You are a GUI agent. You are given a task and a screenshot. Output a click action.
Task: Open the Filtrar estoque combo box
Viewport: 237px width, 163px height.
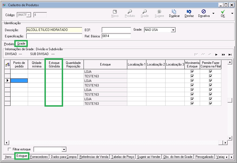[64, 150]
